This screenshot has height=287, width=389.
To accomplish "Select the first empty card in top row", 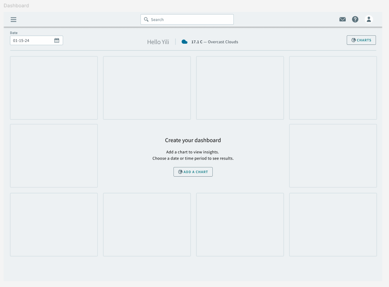I will click(54, 88).
